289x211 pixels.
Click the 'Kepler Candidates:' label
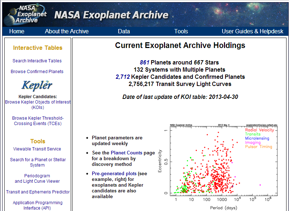click(38, 97)
